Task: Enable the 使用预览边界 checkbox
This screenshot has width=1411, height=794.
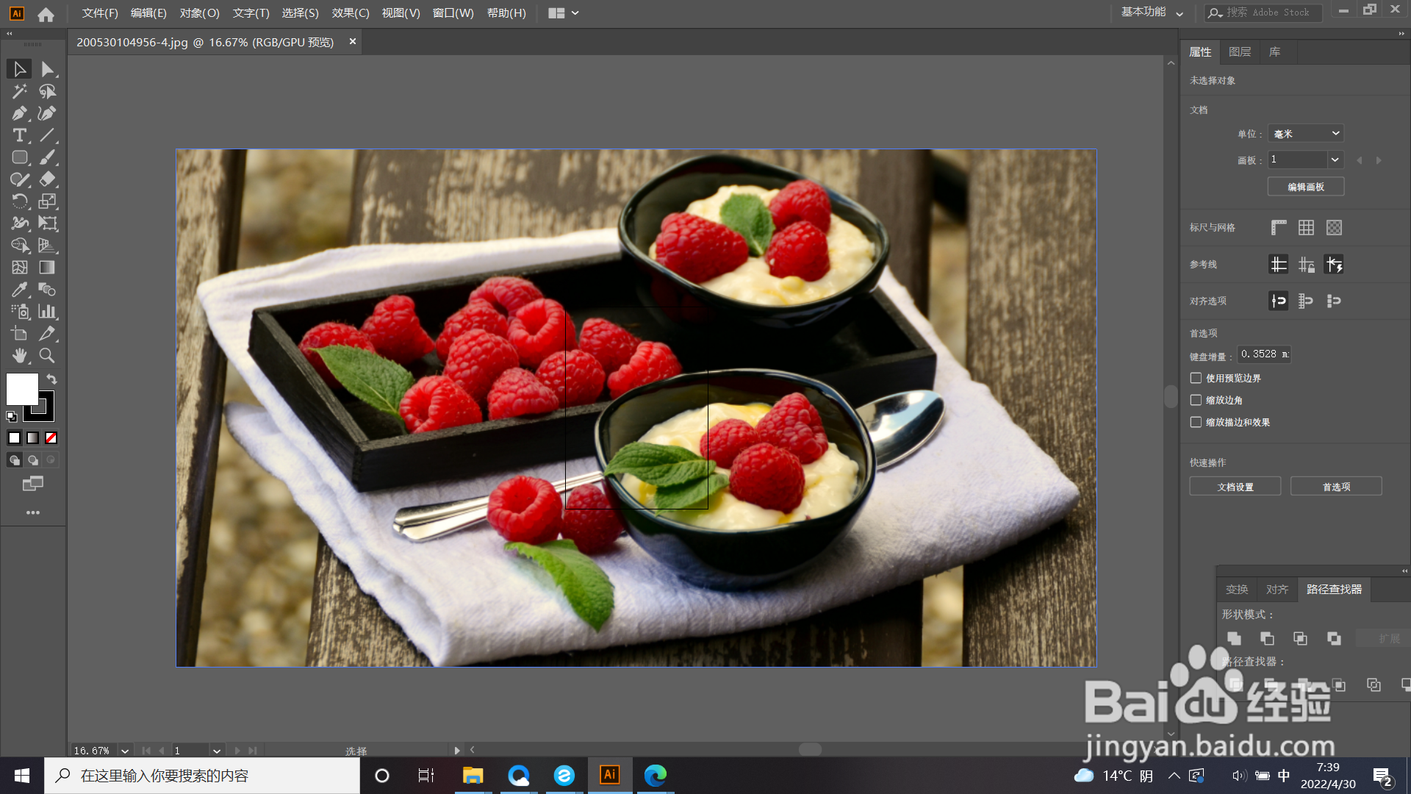Action: click(1196, 378)
